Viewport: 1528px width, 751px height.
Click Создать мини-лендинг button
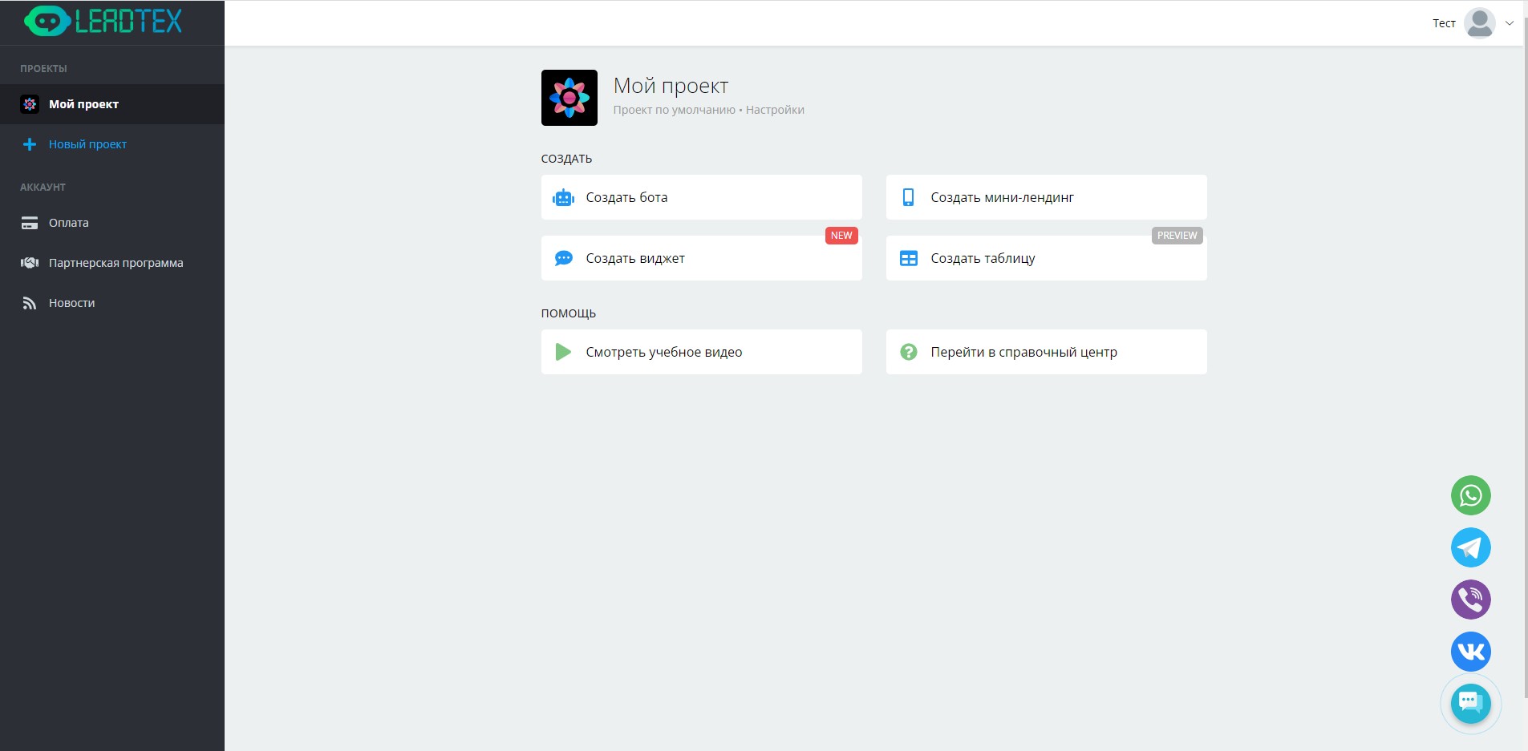pyautogui.click(x=1045, y=197)
